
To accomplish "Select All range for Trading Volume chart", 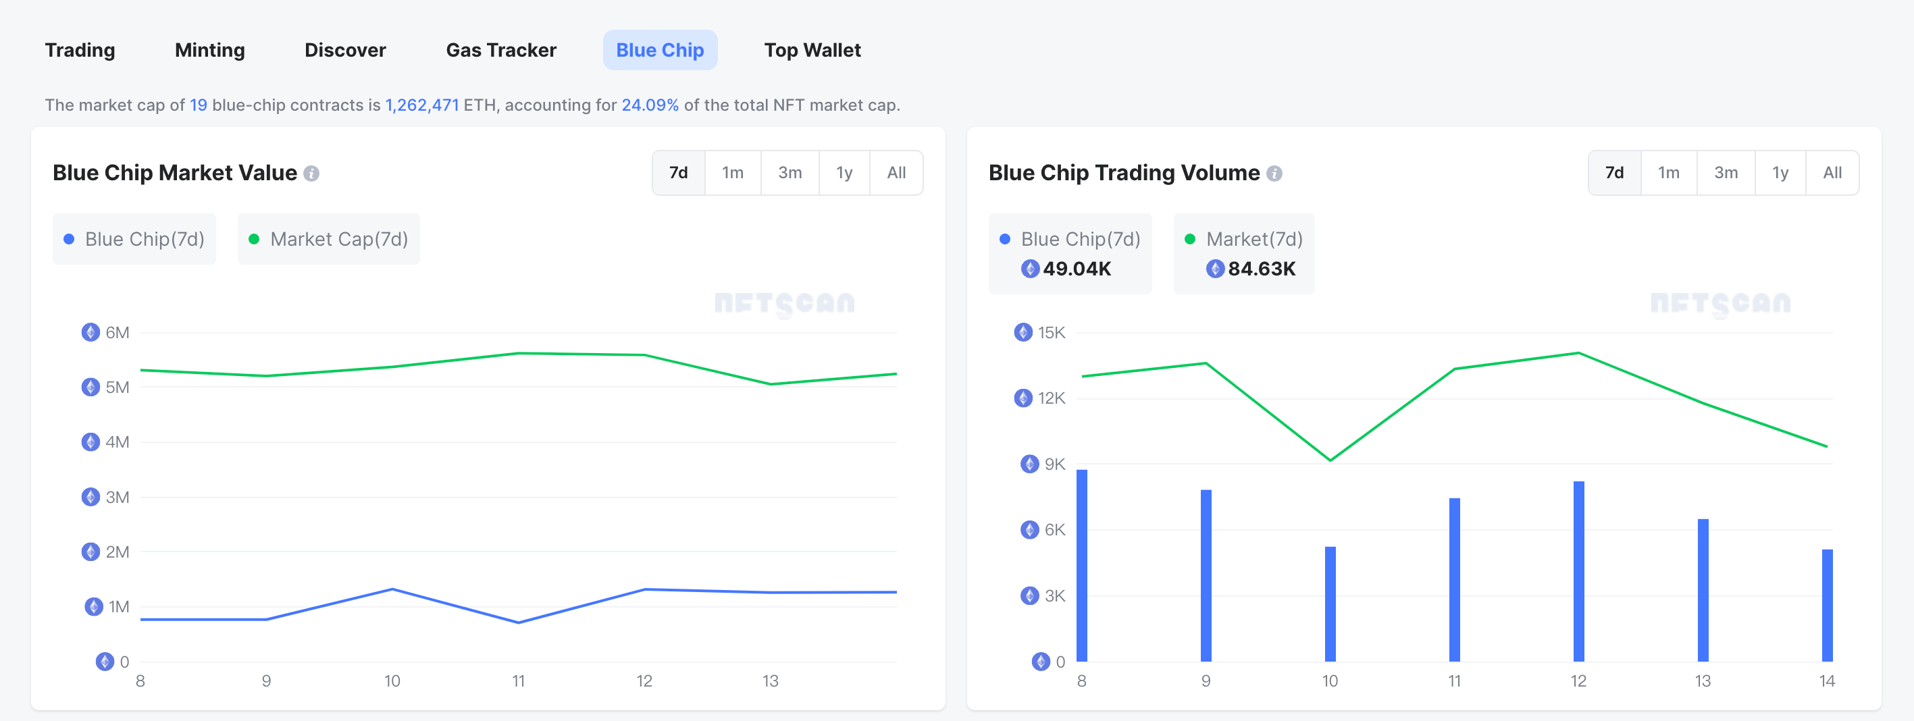I will pyautogui.click(x=1832, y=173).
